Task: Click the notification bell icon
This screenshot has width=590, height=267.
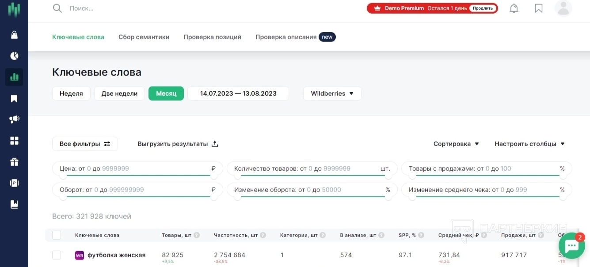Action: [514, 8]
